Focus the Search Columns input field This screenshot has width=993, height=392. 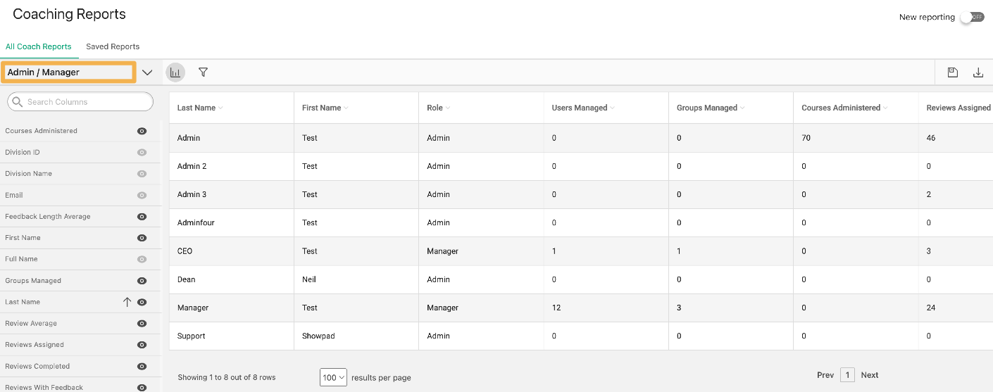[80, 102]
